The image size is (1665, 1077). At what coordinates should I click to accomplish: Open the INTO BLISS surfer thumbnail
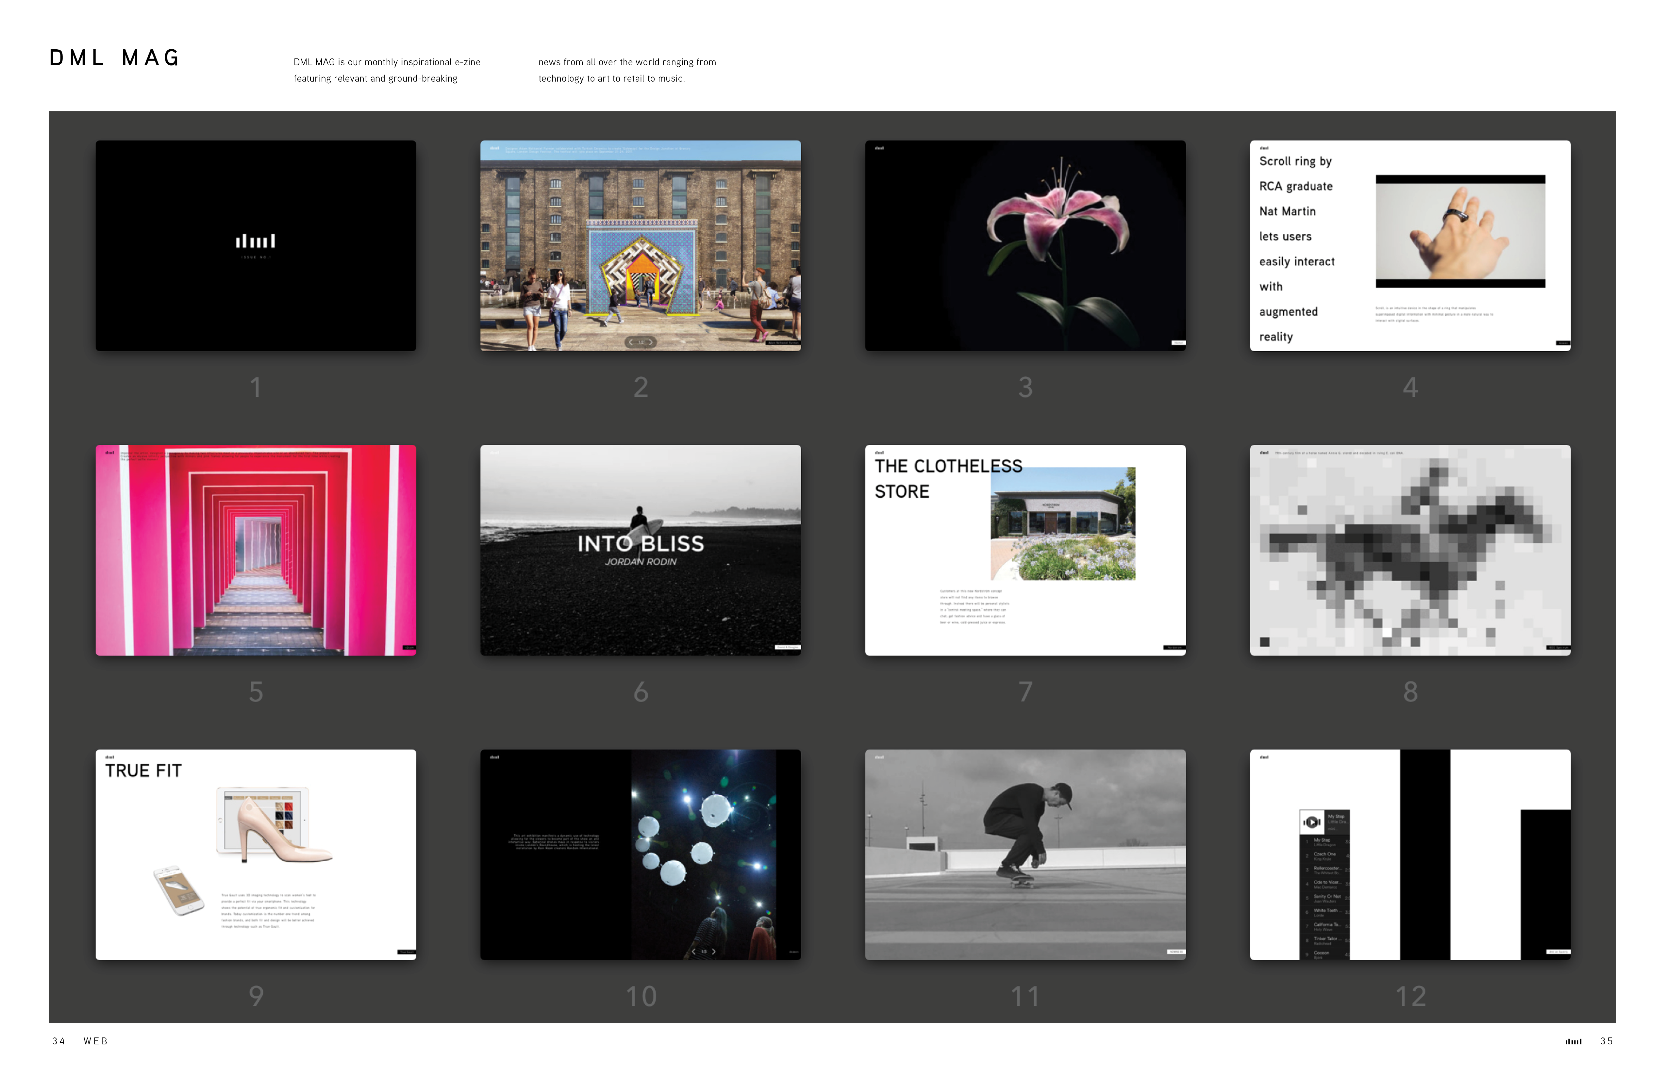click(640, 550)
